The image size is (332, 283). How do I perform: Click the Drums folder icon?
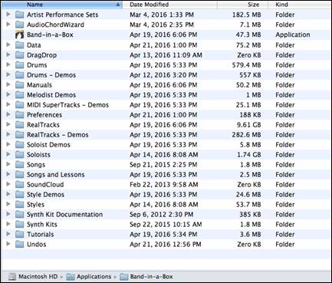pyautogui.click(x=19, y=65)
